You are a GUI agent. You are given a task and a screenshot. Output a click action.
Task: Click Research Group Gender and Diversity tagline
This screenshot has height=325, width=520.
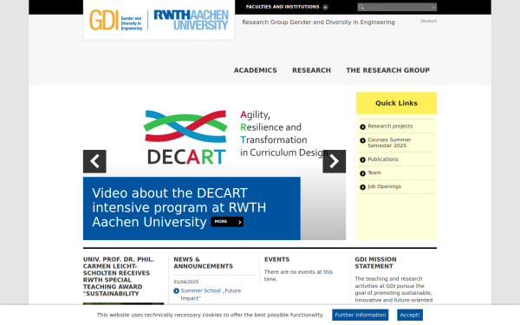(318, 23)
